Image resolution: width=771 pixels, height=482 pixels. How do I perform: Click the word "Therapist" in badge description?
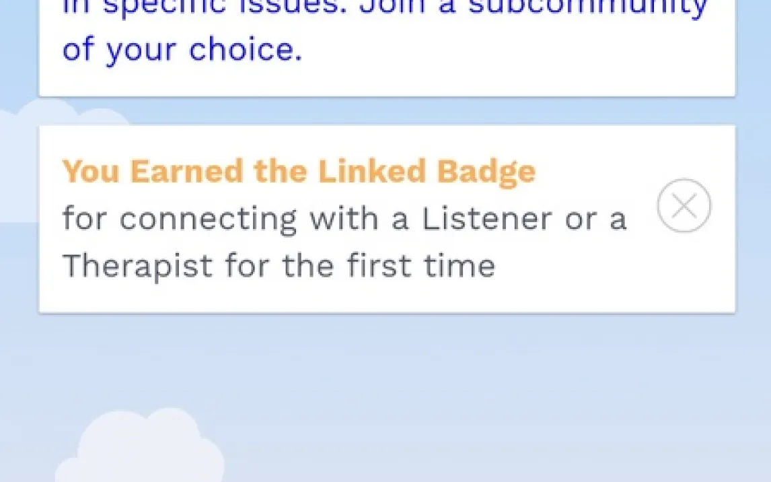(x=138, y=266)
